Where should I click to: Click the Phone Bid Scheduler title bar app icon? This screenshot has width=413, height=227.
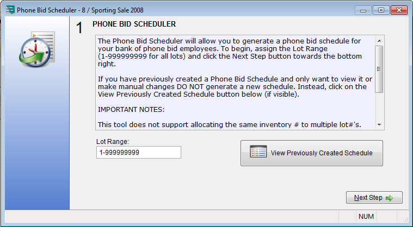click(x=9, y=10)
